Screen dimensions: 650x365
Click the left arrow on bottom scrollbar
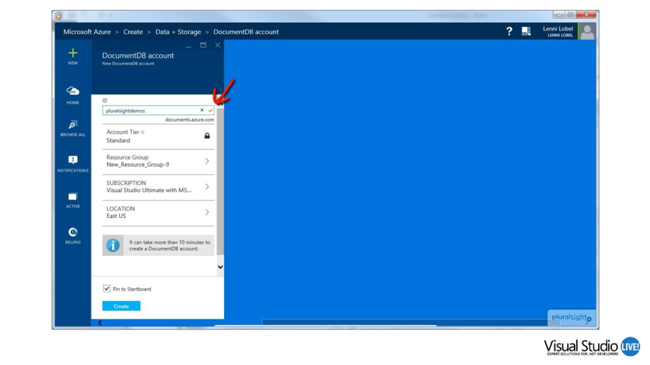pyautogui.click(x=100, y=323)
